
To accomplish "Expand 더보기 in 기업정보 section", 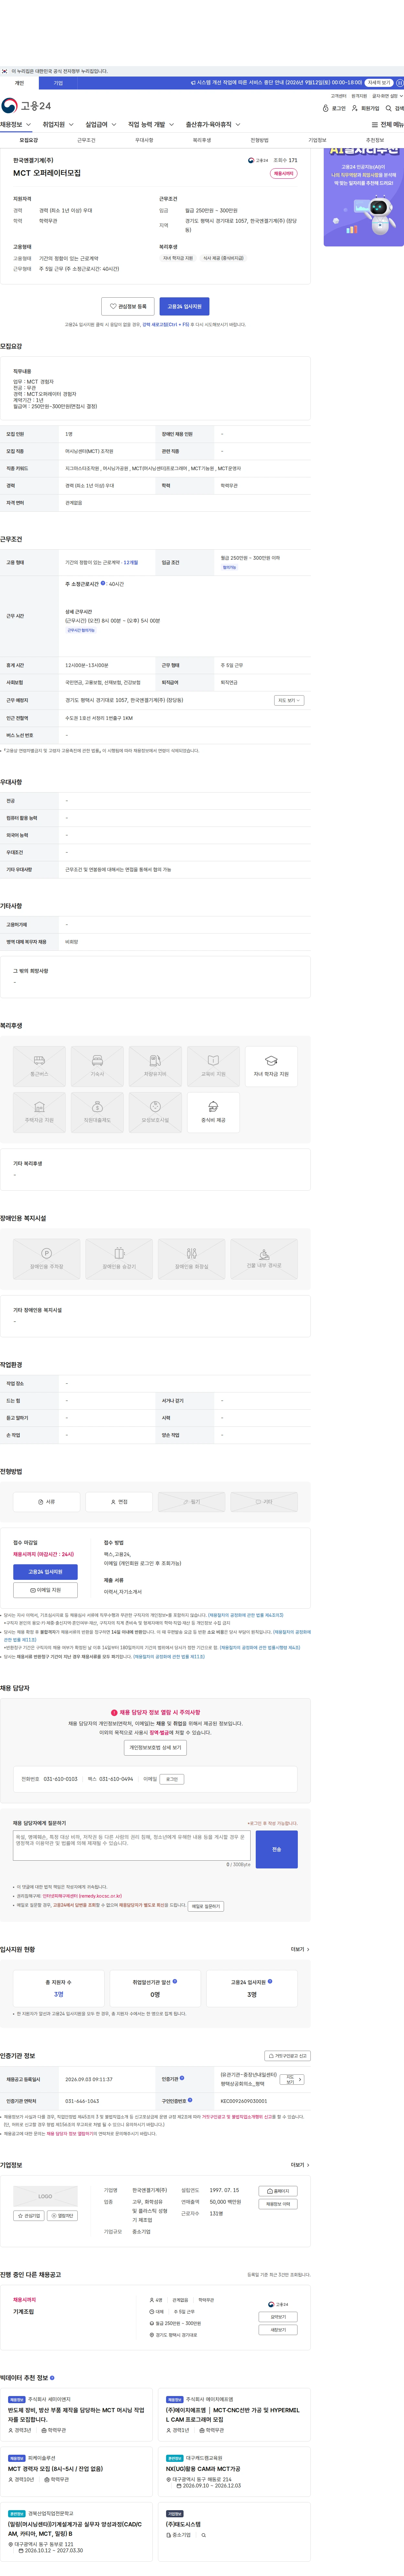I will (x=300, y=2165).
